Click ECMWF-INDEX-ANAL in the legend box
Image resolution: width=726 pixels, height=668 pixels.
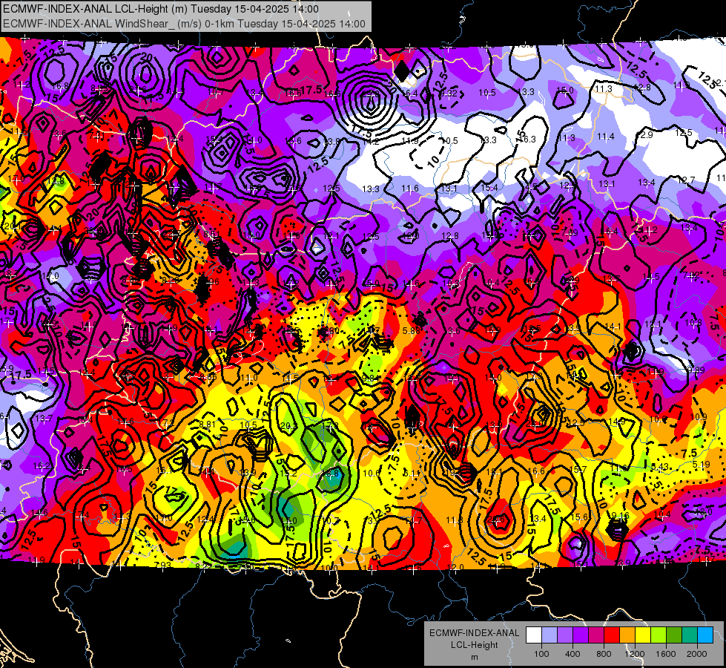474,633
